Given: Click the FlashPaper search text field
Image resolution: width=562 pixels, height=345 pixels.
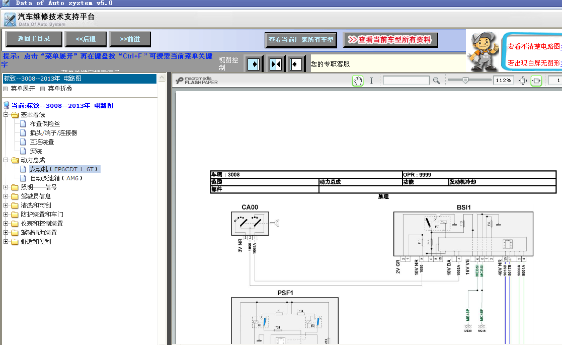Looking at the screenshot, I should tap(406, 81).
